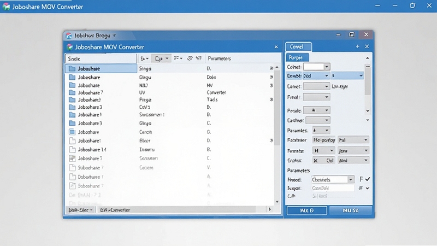Click the Bagon input field
437x246 pixels.
333,188
